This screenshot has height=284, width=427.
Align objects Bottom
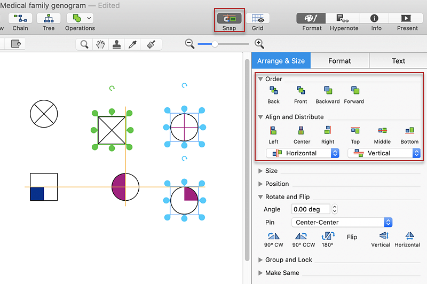pos(409,135)
